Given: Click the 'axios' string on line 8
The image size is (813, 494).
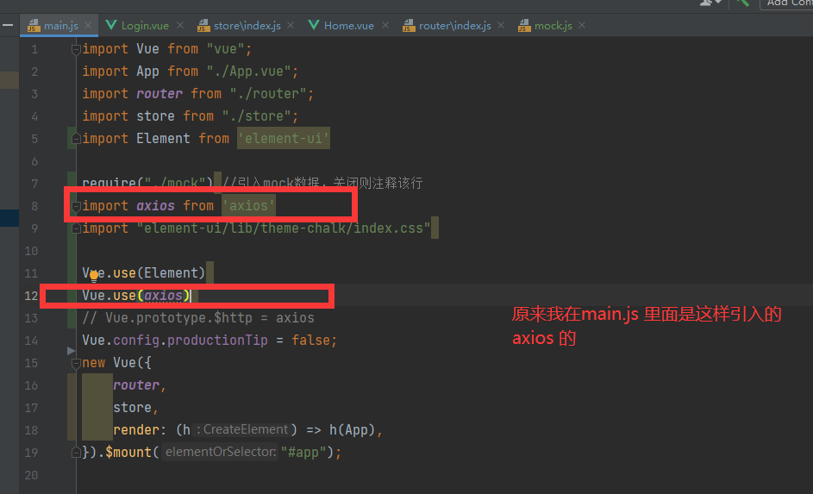Looking at the screenshot, I should point(248,206).
